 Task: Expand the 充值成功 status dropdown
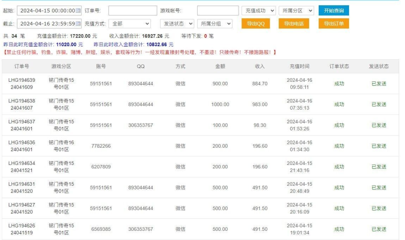pyautogui.click(x=258, y=11)
